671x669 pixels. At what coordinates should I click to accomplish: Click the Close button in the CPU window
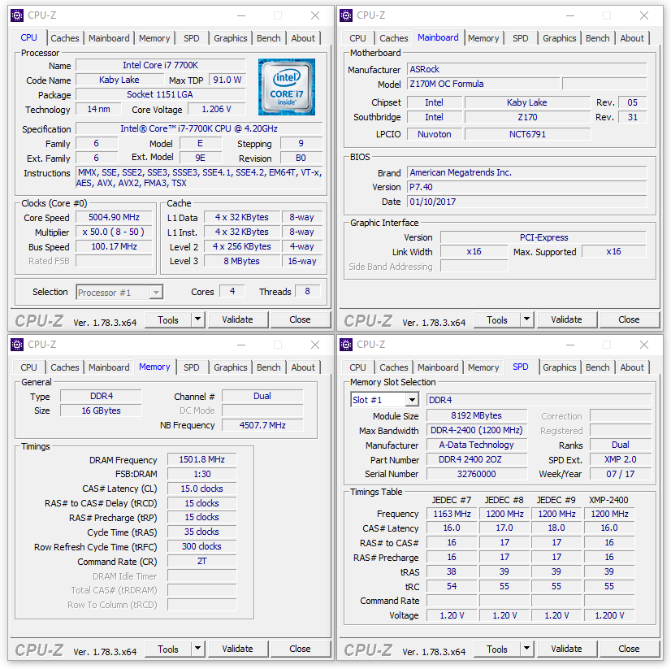tap(300, 319)
